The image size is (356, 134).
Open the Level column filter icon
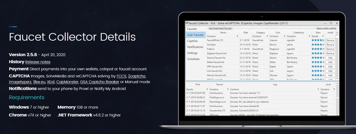pyautogui.click(x=334, y=89)
